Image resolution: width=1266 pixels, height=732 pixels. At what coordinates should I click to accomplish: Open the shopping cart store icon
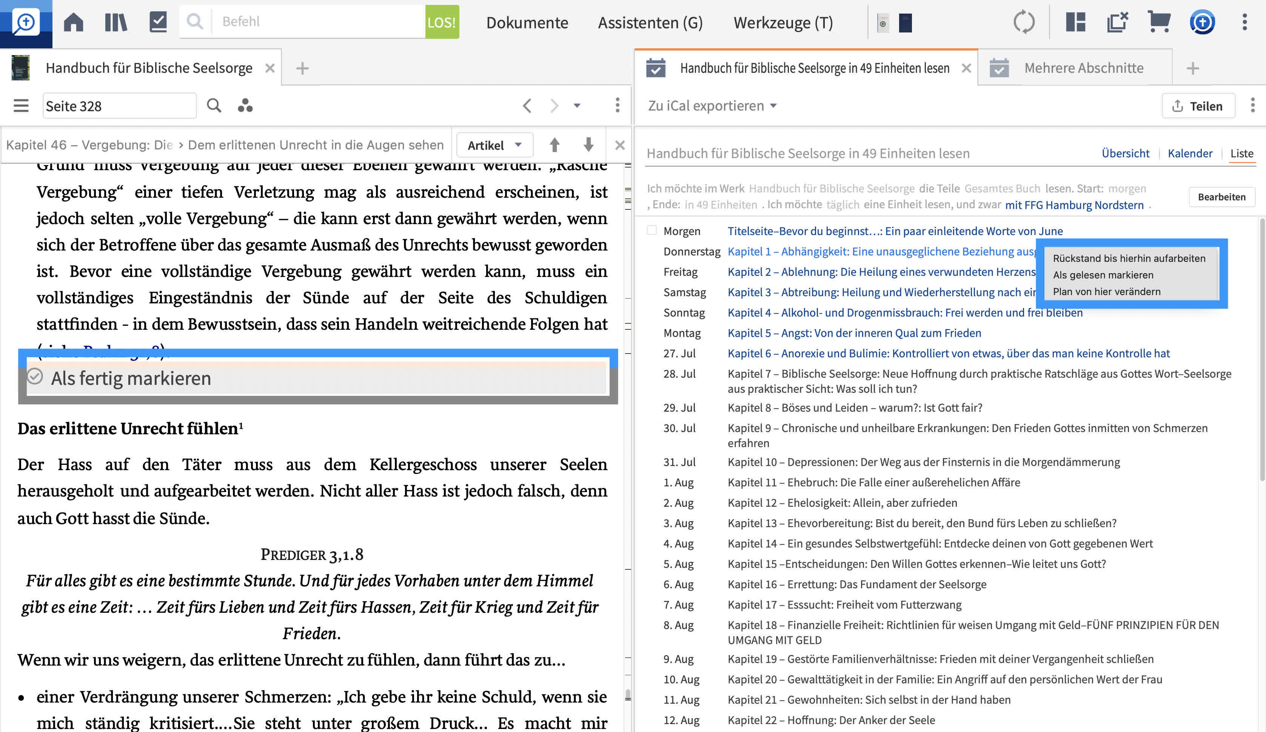click(x=1159, y=22)
